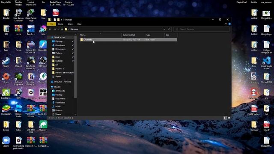Open 3D Objects under This PC

tap(60, 91)
